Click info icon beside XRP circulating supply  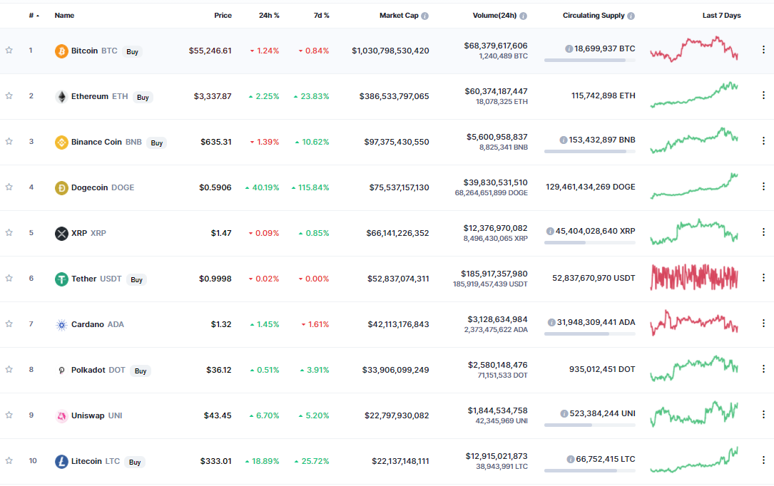click(x=550, y=231)
